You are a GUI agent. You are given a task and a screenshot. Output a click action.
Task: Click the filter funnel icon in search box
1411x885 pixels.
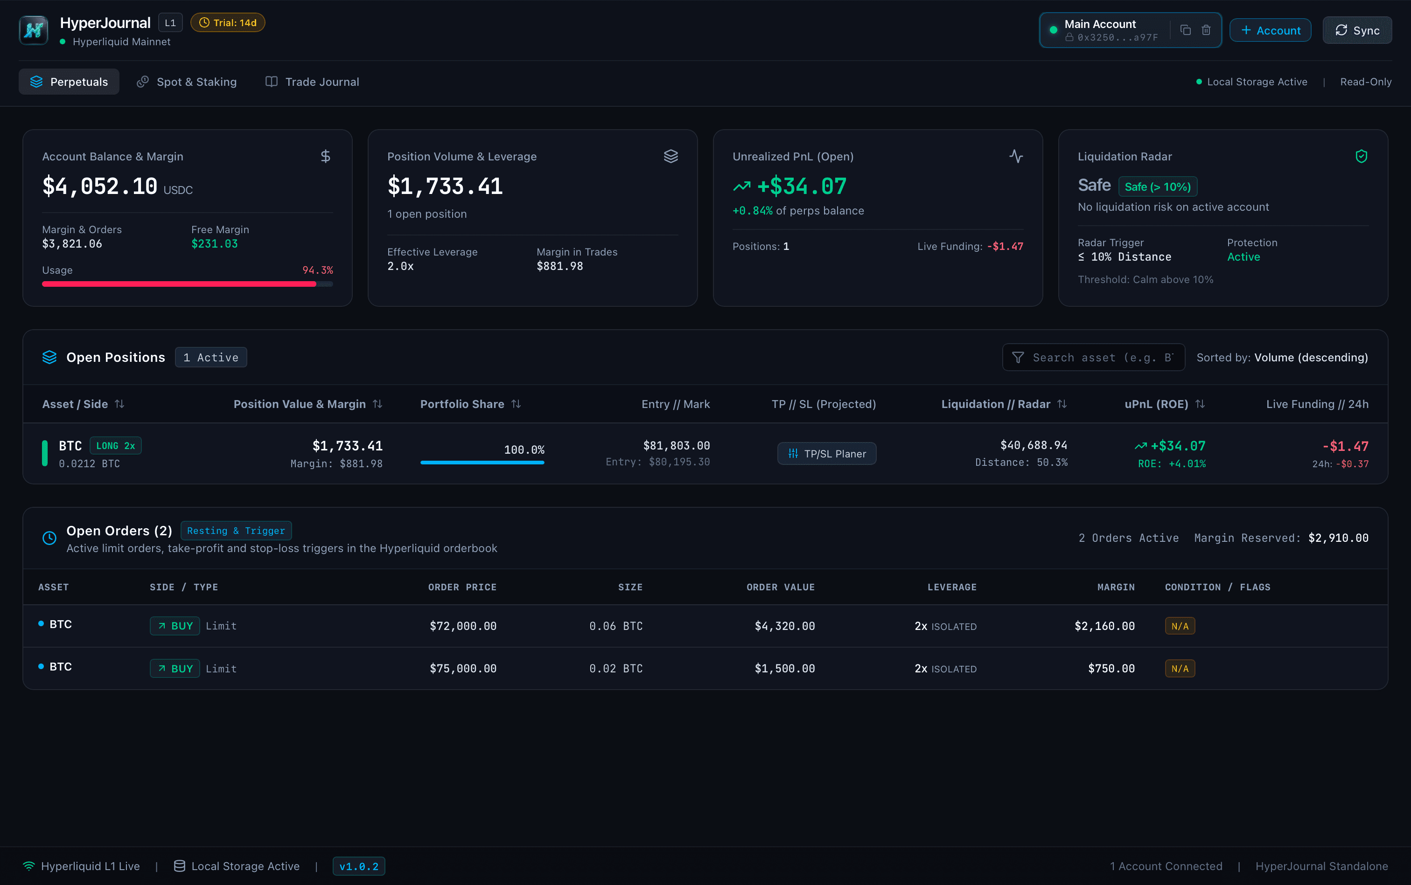[x=1018, y=358]
